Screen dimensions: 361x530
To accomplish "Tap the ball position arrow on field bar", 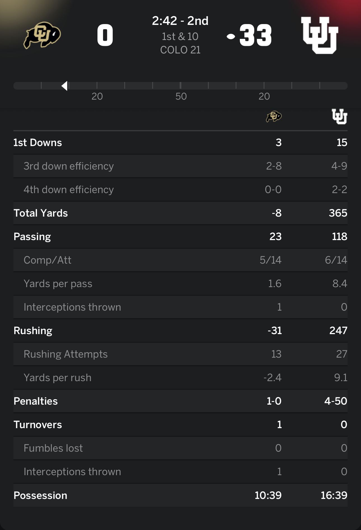I will 65,86.
